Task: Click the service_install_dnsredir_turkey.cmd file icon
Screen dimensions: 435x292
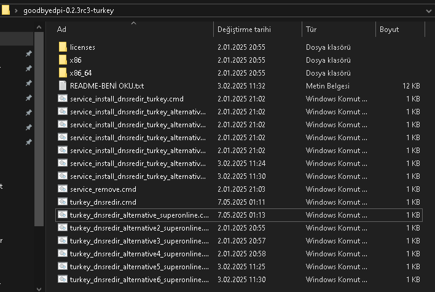Action: 63,99
